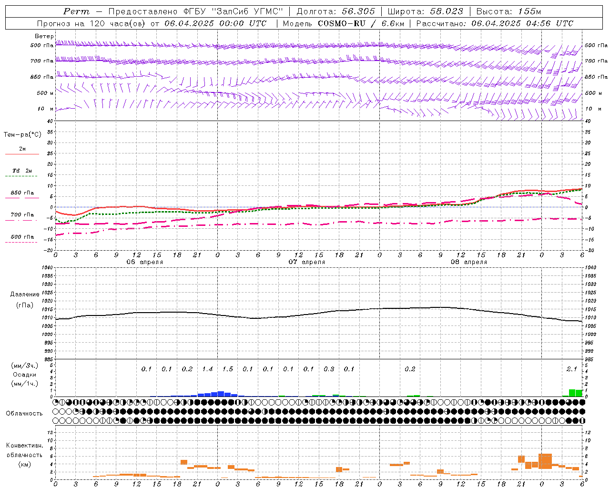Image resolution: width=610 pixels, height=488 pixels.
Task: Click the 'Perm' location title
Action: point(76,11)
